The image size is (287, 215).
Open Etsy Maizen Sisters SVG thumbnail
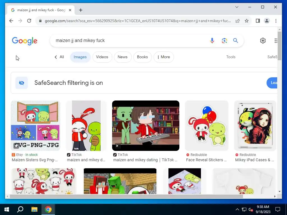coord(36,126)
